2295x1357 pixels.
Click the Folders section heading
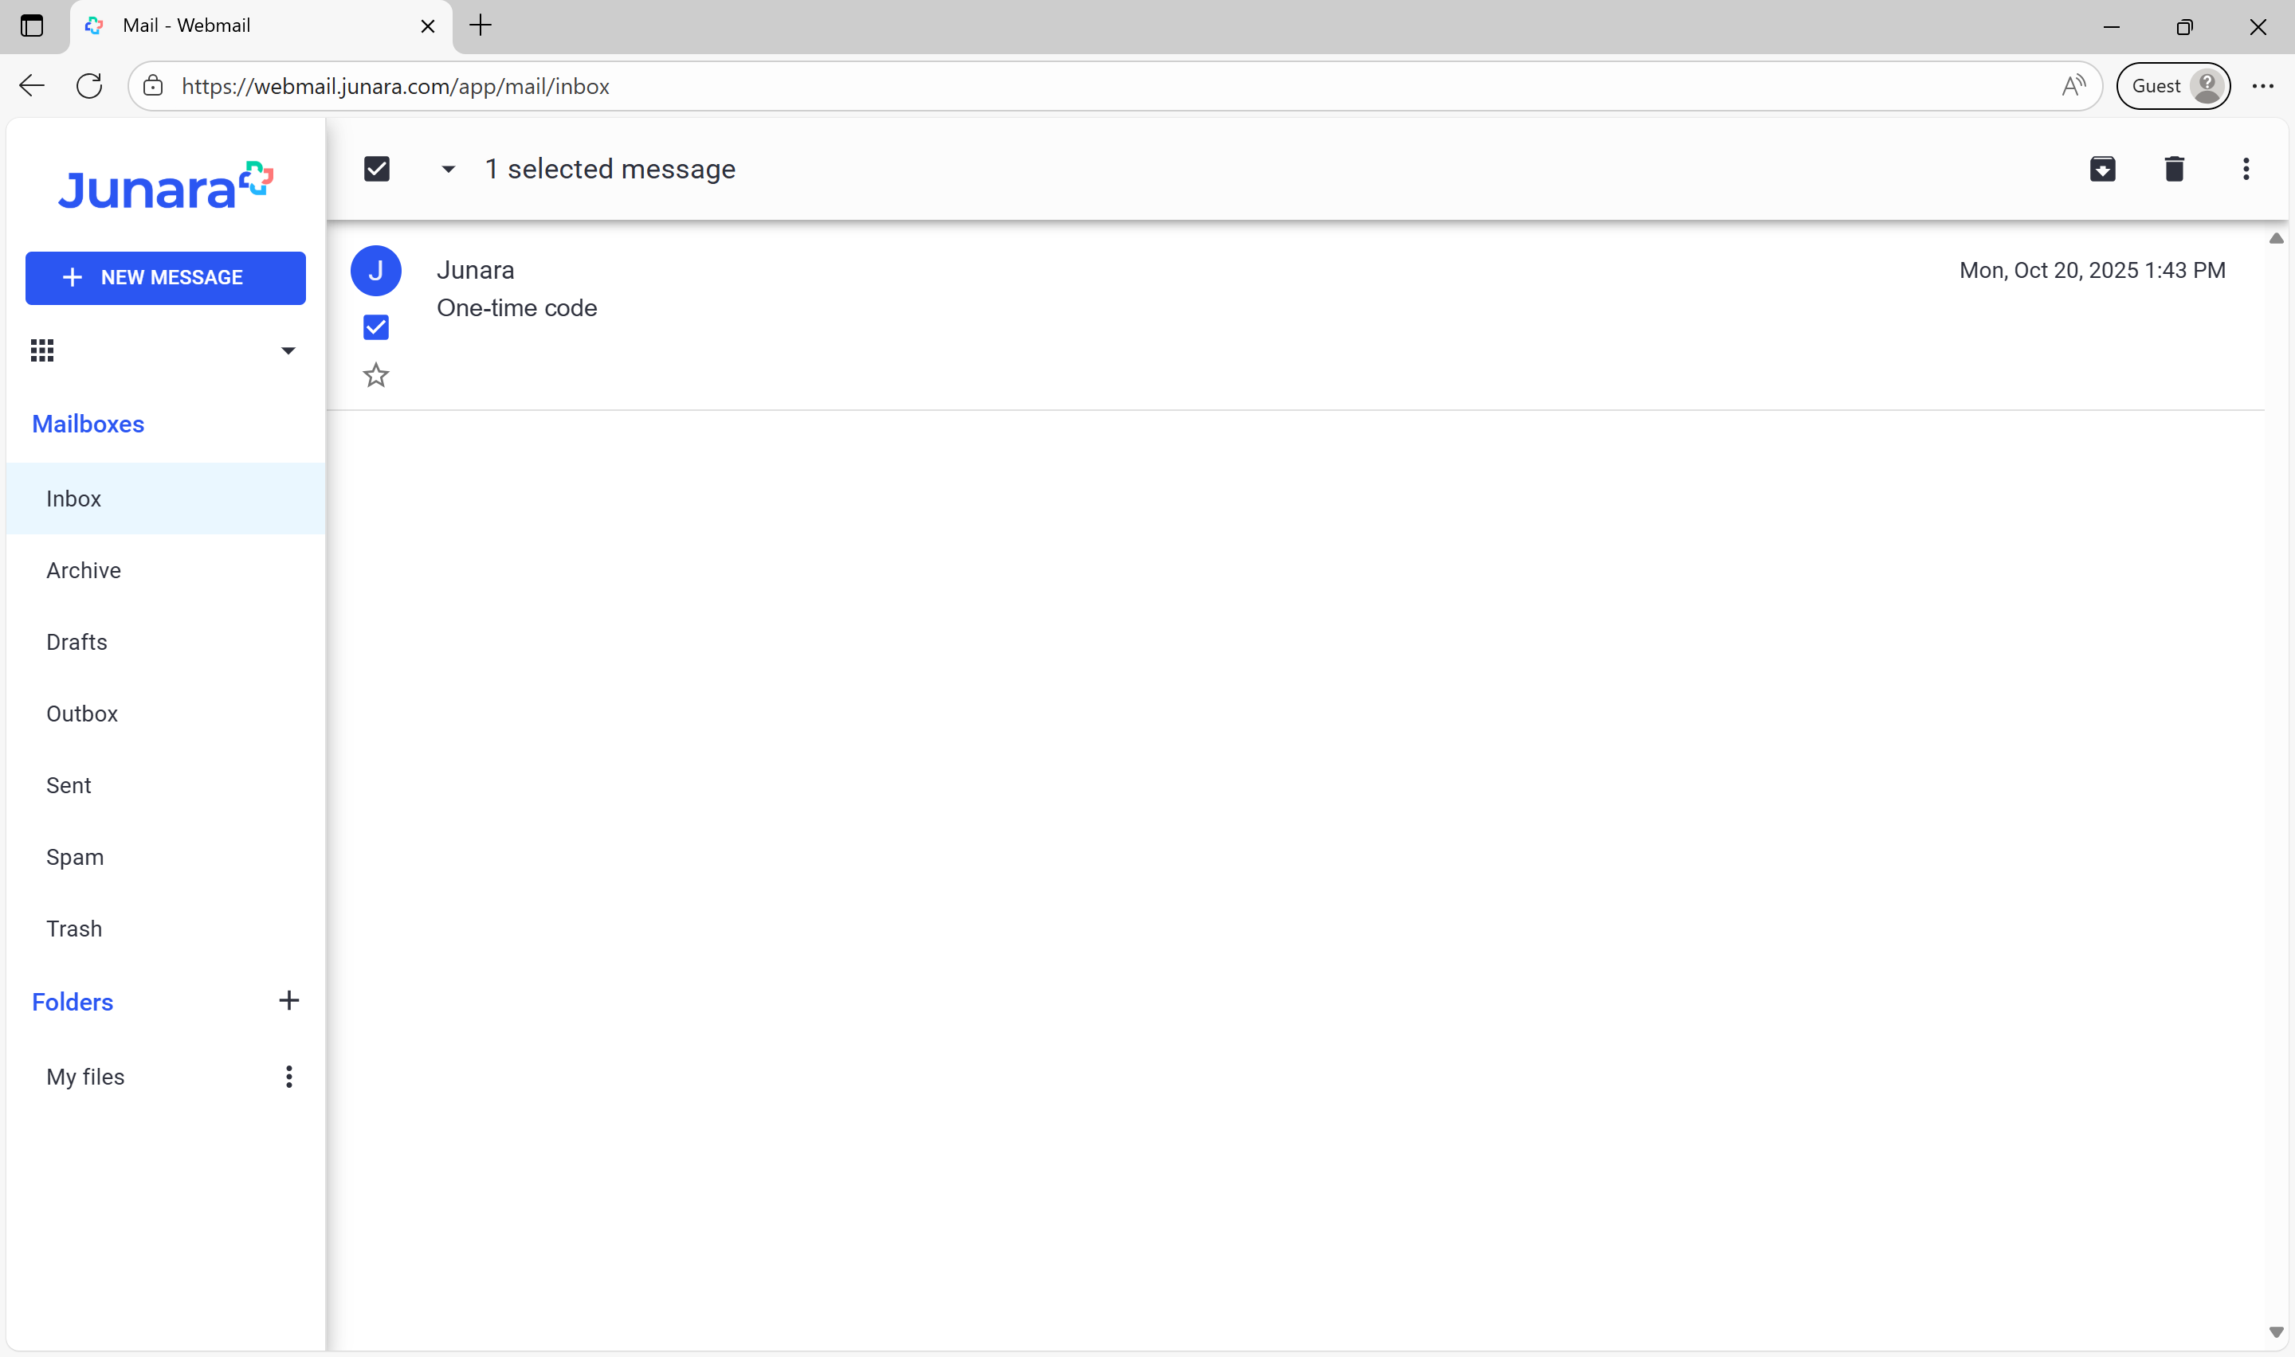pyautogui.click(x=73, y=1001)
